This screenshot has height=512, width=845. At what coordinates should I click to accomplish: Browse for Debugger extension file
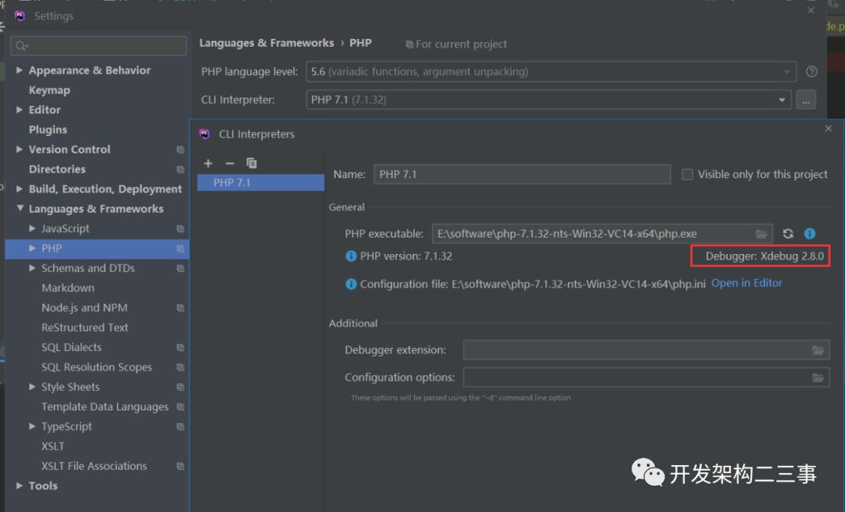coord(818,350)
